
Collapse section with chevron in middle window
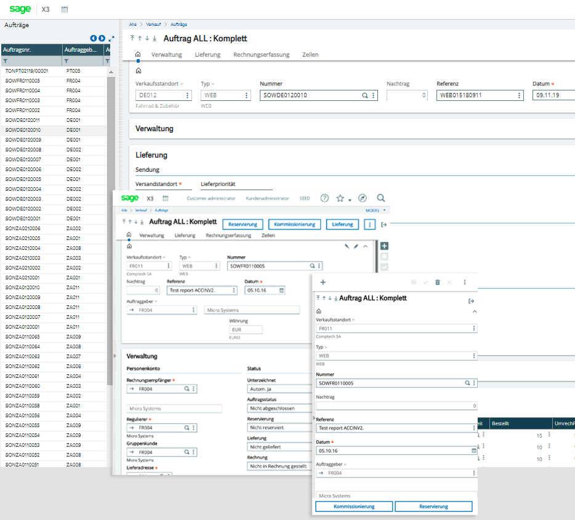click(x=365, y=246)
